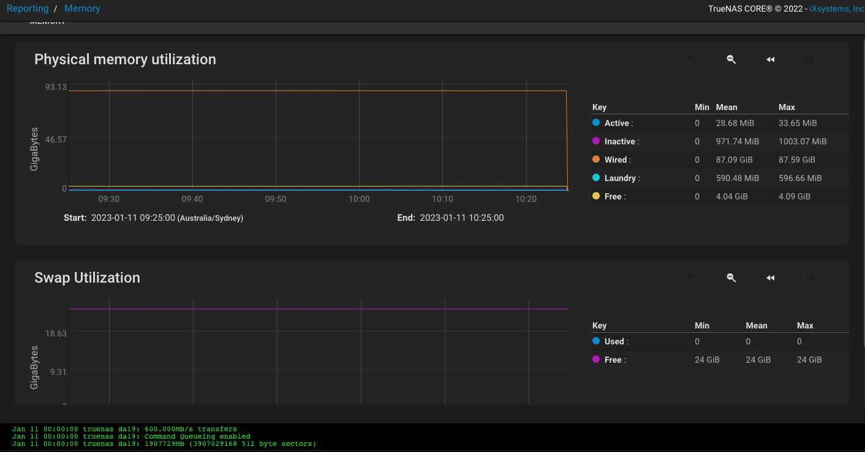Click the Physical memory utilization heading

click(x=125, y=59)
